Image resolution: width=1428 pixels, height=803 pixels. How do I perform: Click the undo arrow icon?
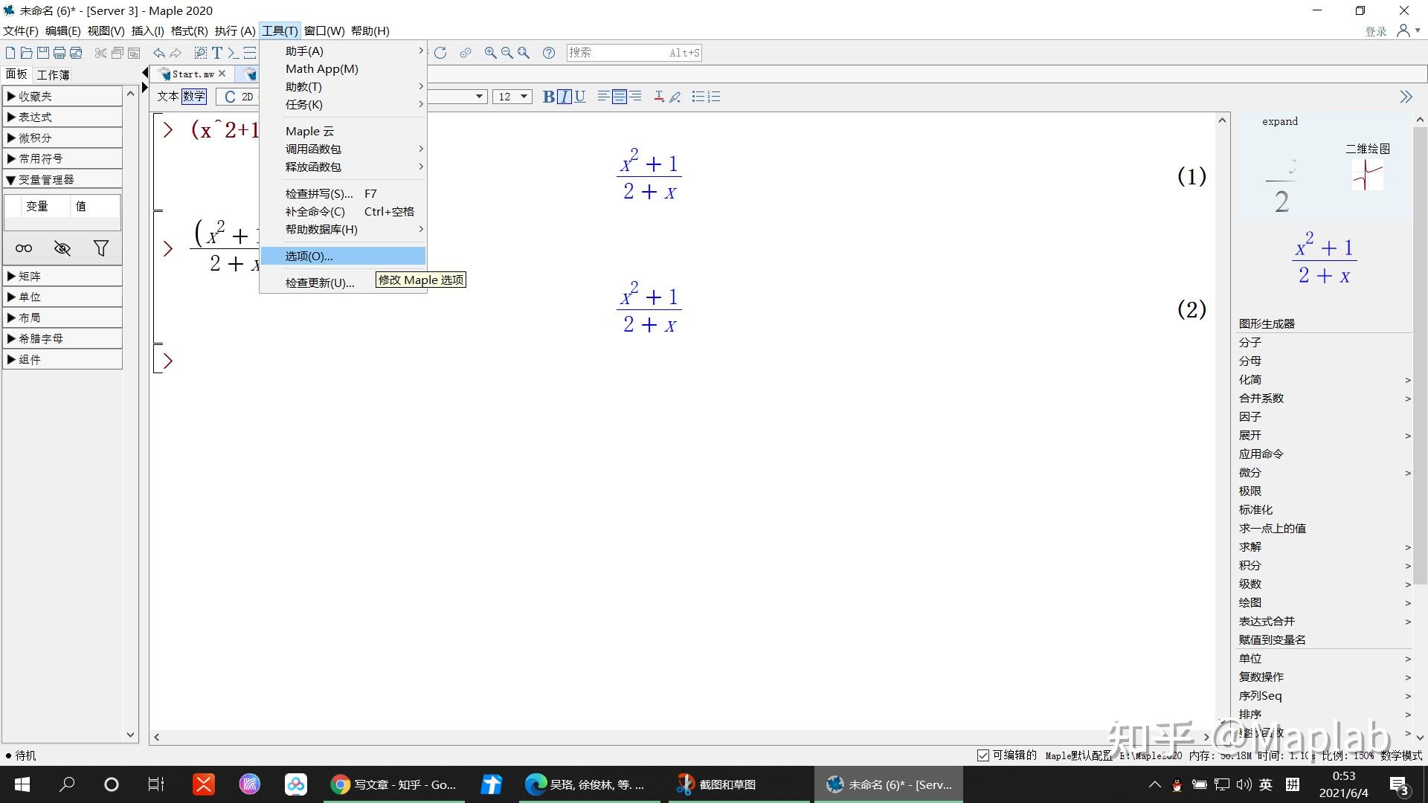158,53
